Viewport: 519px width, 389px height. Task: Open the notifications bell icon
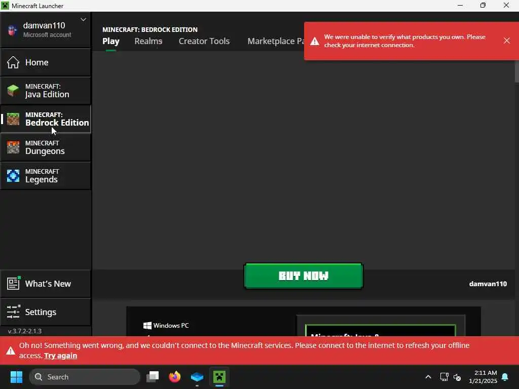[505, 377]
